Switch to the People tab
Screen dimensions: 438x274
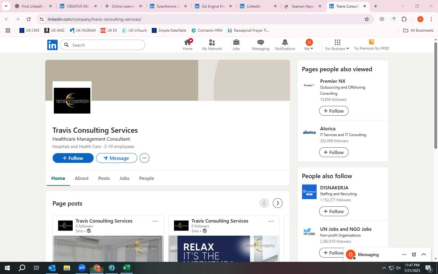click(147, 178)
